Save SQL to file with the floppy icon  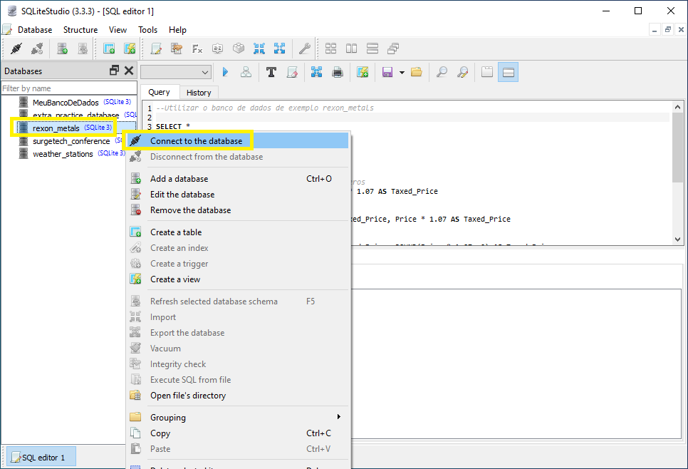[387, 72]
